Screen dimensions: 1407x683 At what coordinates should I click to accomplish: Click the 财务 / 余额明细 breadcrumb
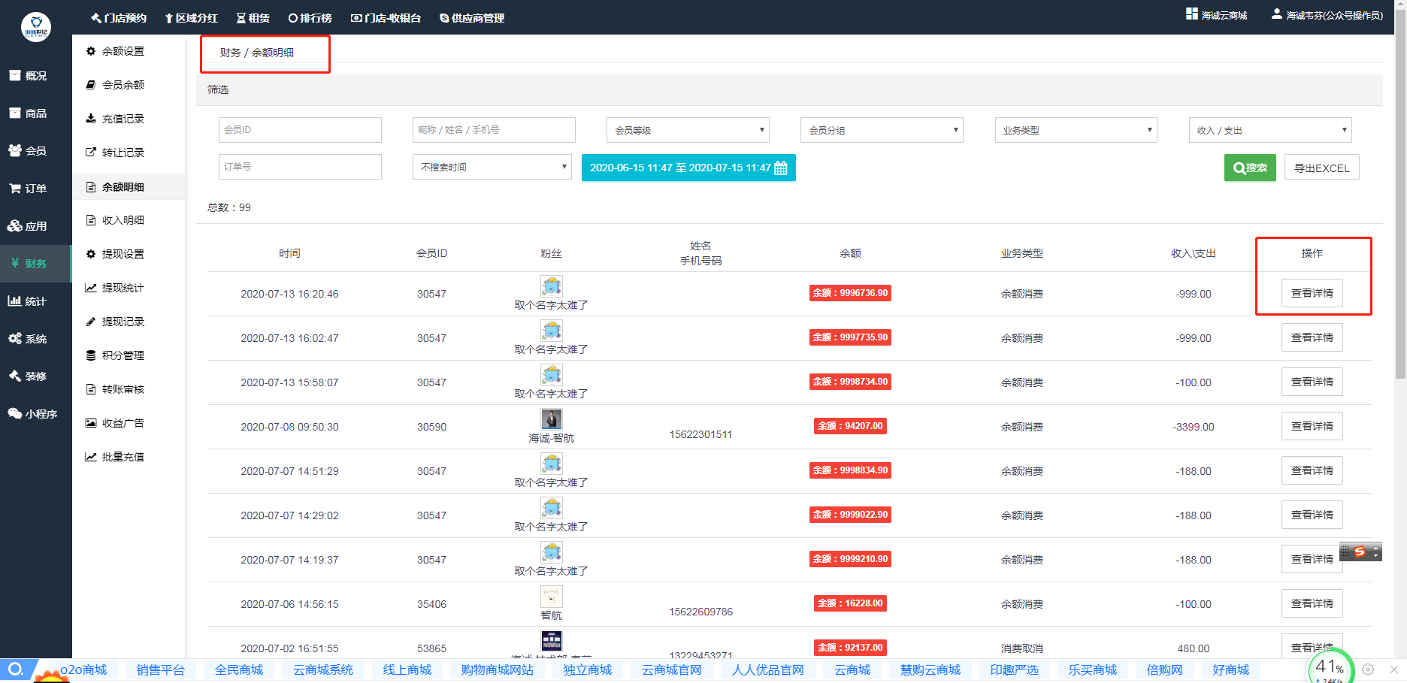pos(257,53)
